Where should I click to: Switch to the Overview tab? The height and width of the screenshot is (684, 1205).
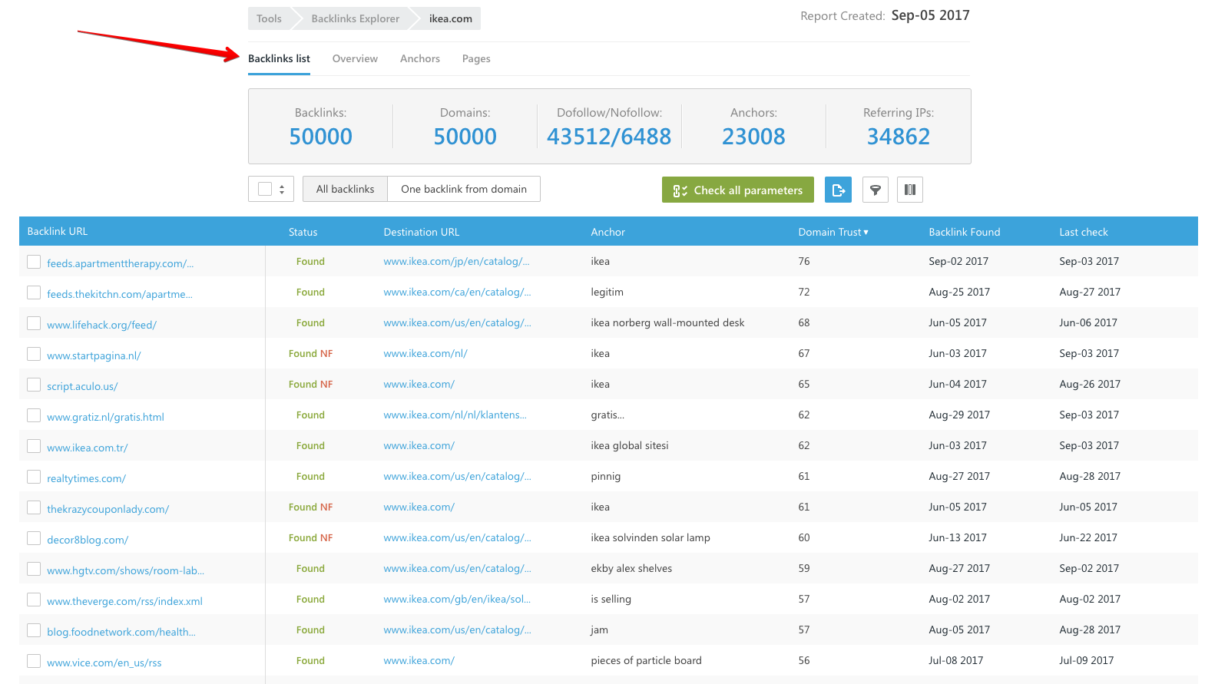(355, 58)
